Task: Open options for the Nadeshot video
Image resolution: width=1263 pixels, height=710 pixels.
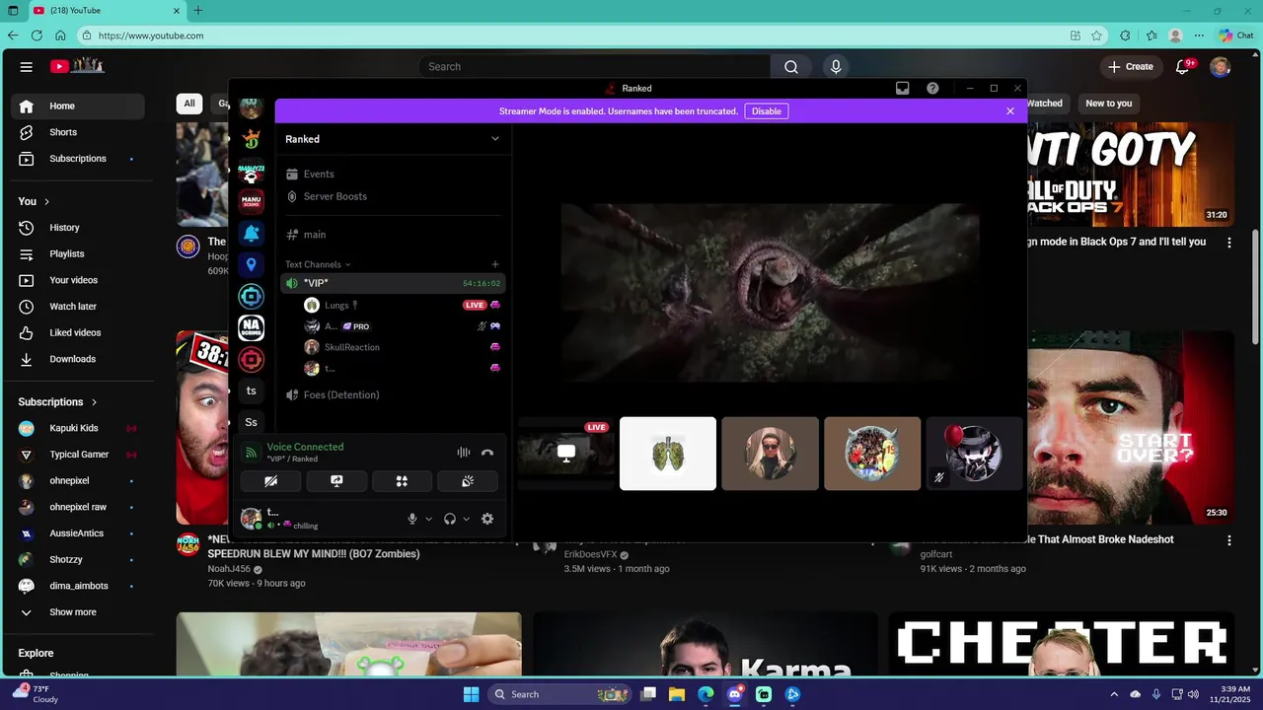Action: (1229, 540)
